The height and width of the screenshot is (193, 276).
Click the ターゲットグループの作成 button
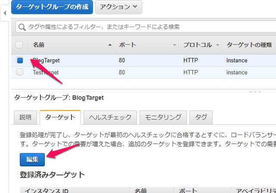pos(52,7)
